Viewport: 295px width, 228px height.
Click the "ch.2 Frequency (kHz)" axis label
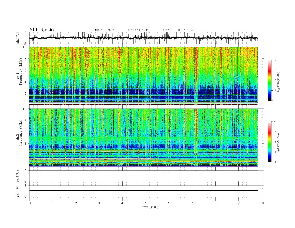click(x=19, y=133)
